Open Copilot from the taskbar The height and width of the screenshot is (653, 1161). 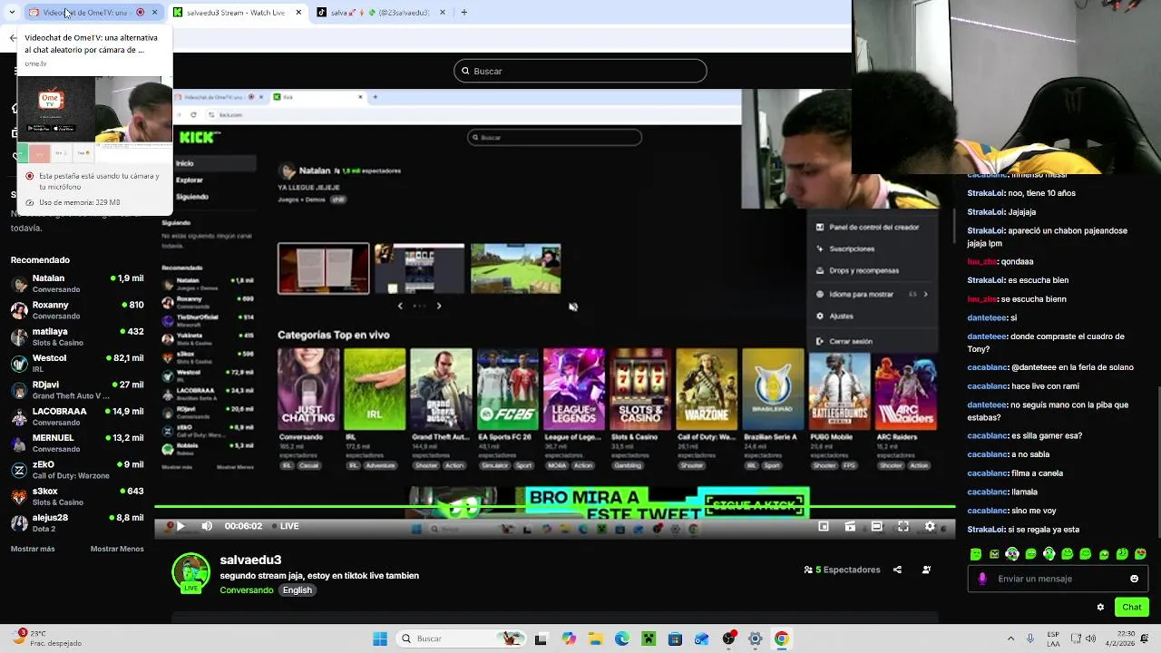click(569, 638)
